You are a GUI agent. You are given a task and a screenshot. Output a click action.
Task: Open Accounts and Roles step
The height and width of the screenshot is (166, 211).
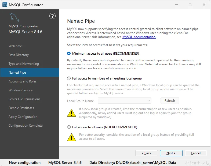tap(23, 81)
